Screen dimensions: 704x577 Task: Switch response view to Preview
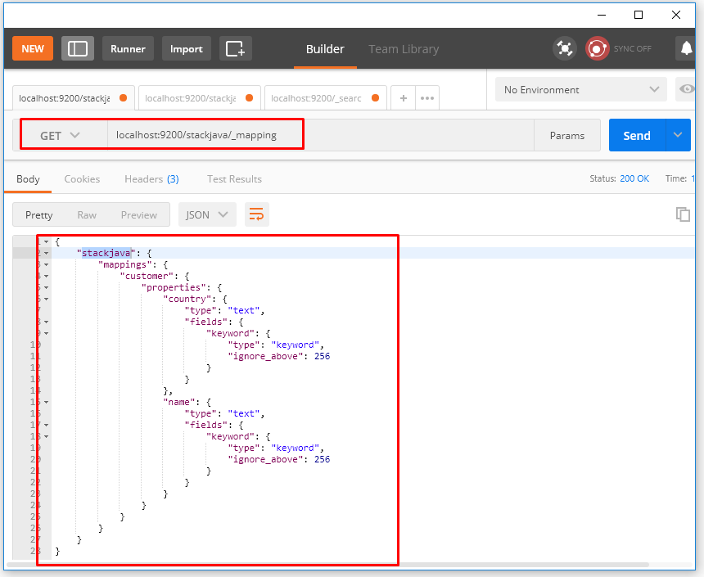click(x=139, y=214)
